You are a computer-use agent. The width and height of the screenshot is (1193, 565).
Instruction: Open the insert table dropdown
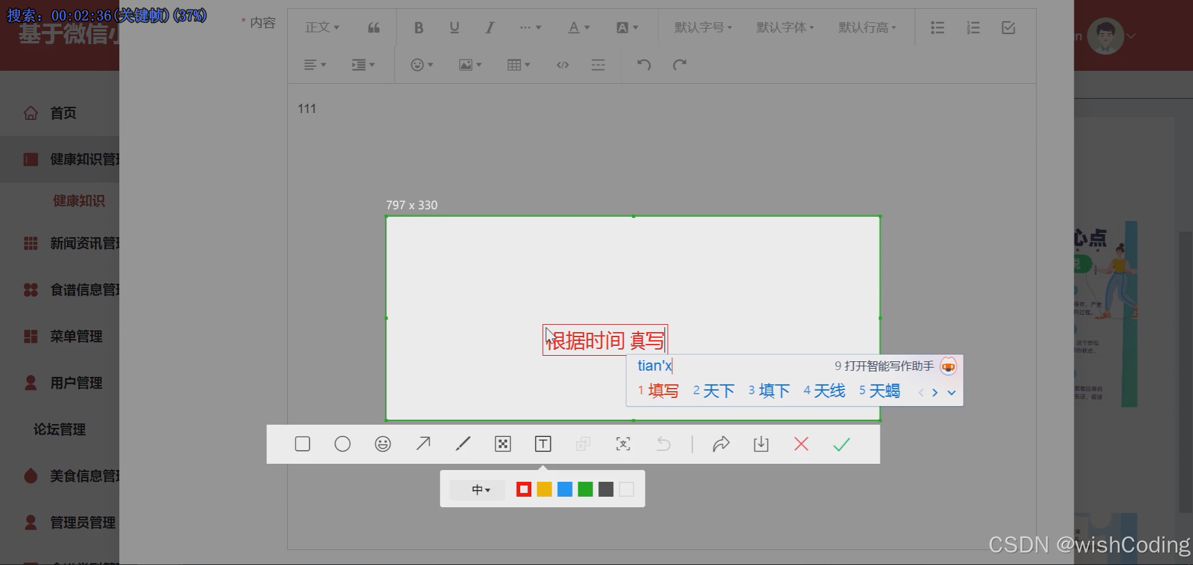coord(518,65)
